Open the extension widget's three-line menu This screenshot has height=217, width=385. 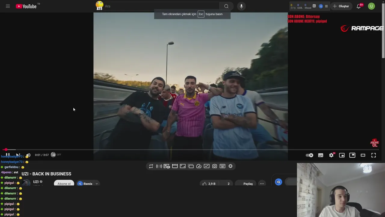(x=326, y=6)
